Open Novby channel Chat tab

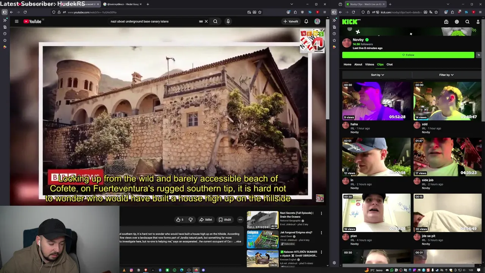click(390, 64)
